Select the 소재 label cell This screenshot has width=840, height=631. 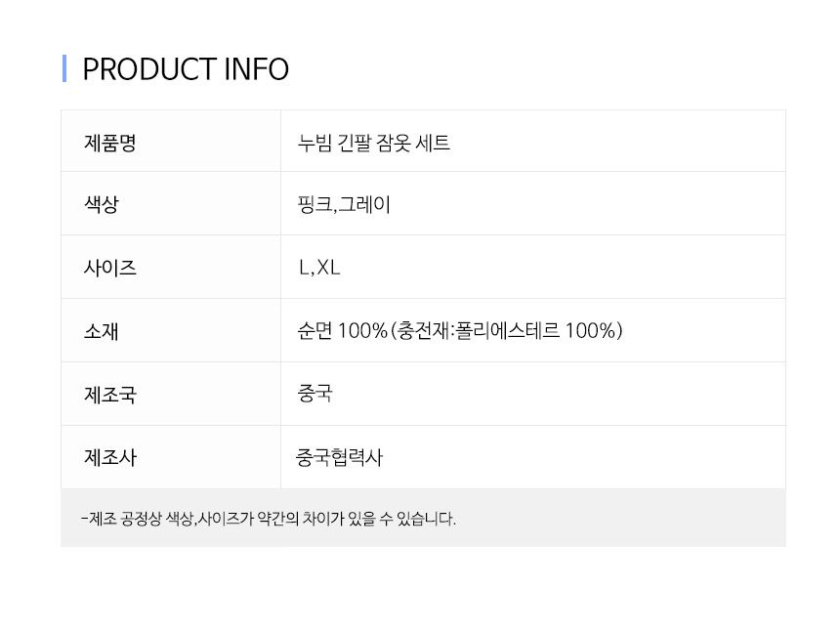point(171,330)
